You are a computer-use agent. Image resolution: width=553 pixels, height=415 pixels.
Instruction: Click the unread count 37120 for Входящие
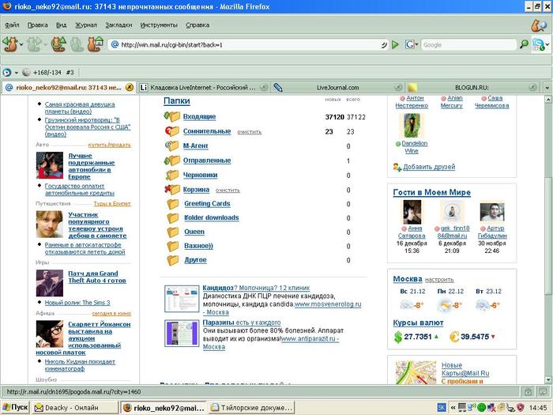click(x=334, y=117)
